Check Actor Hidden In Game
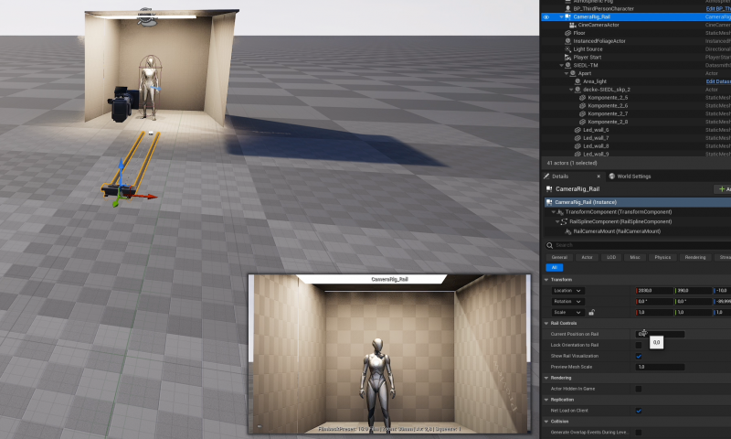The height and width of the screenshot is (439, 731). coord(639,389)
